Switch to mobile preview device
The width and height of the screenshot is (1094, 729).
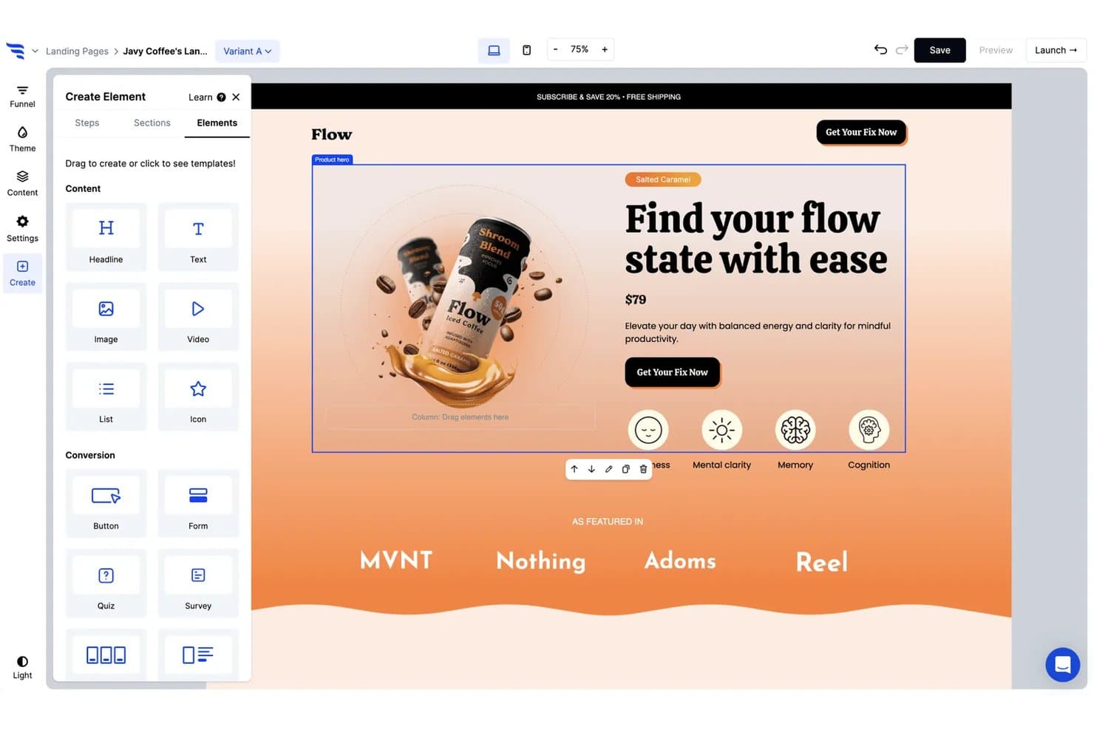526,50
